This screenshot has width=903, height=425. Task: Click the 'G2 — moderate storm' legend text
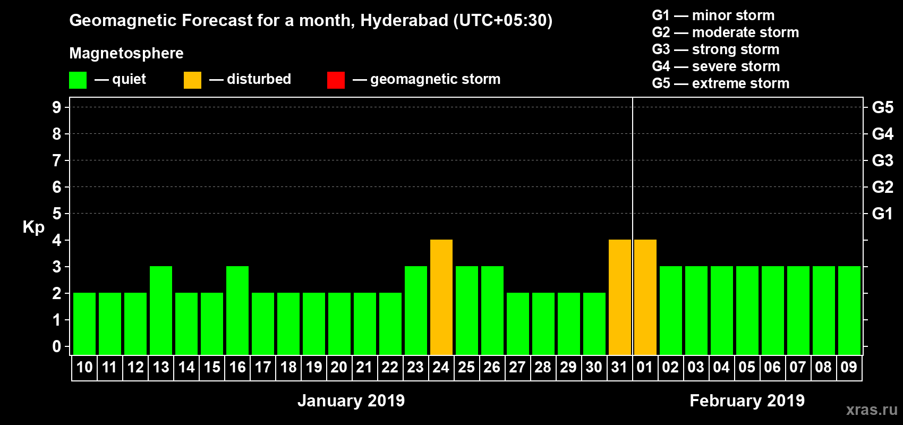tap(725, 32)
